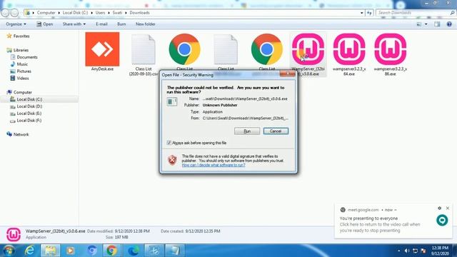Viewport: 457px width, 257px height.
Task: Open the blue Help question mark icon
Action: 449,24
